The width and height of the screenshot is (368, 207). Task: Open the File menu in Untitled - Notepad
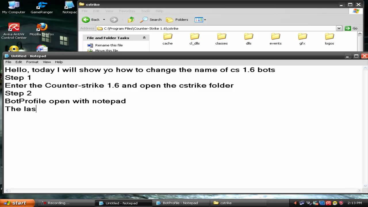pos(8,62)
